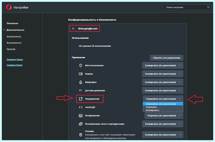Click the Датчики движения sensor icon
Screen dimensions: 215x142
(81, 90)
